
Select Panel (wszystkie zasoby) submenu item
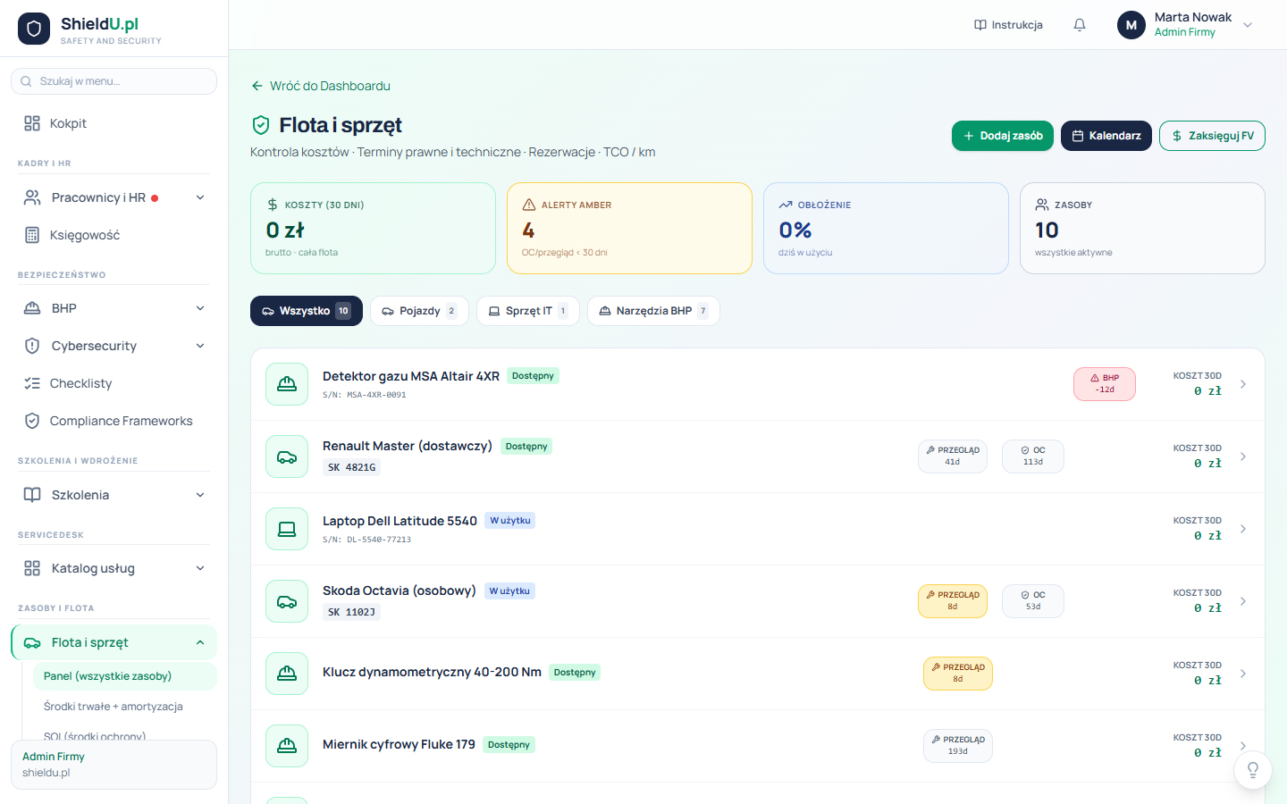[125, 676]
